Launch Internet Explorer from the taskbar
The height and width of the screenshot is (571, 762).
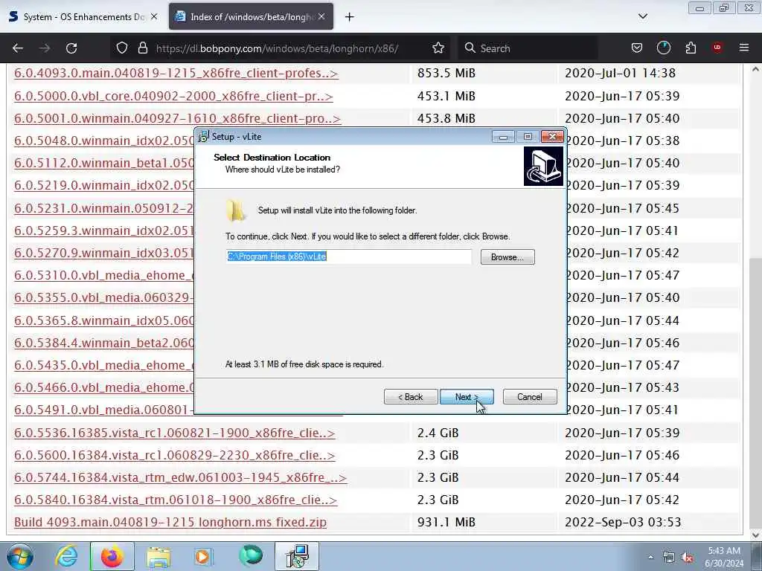66,556
